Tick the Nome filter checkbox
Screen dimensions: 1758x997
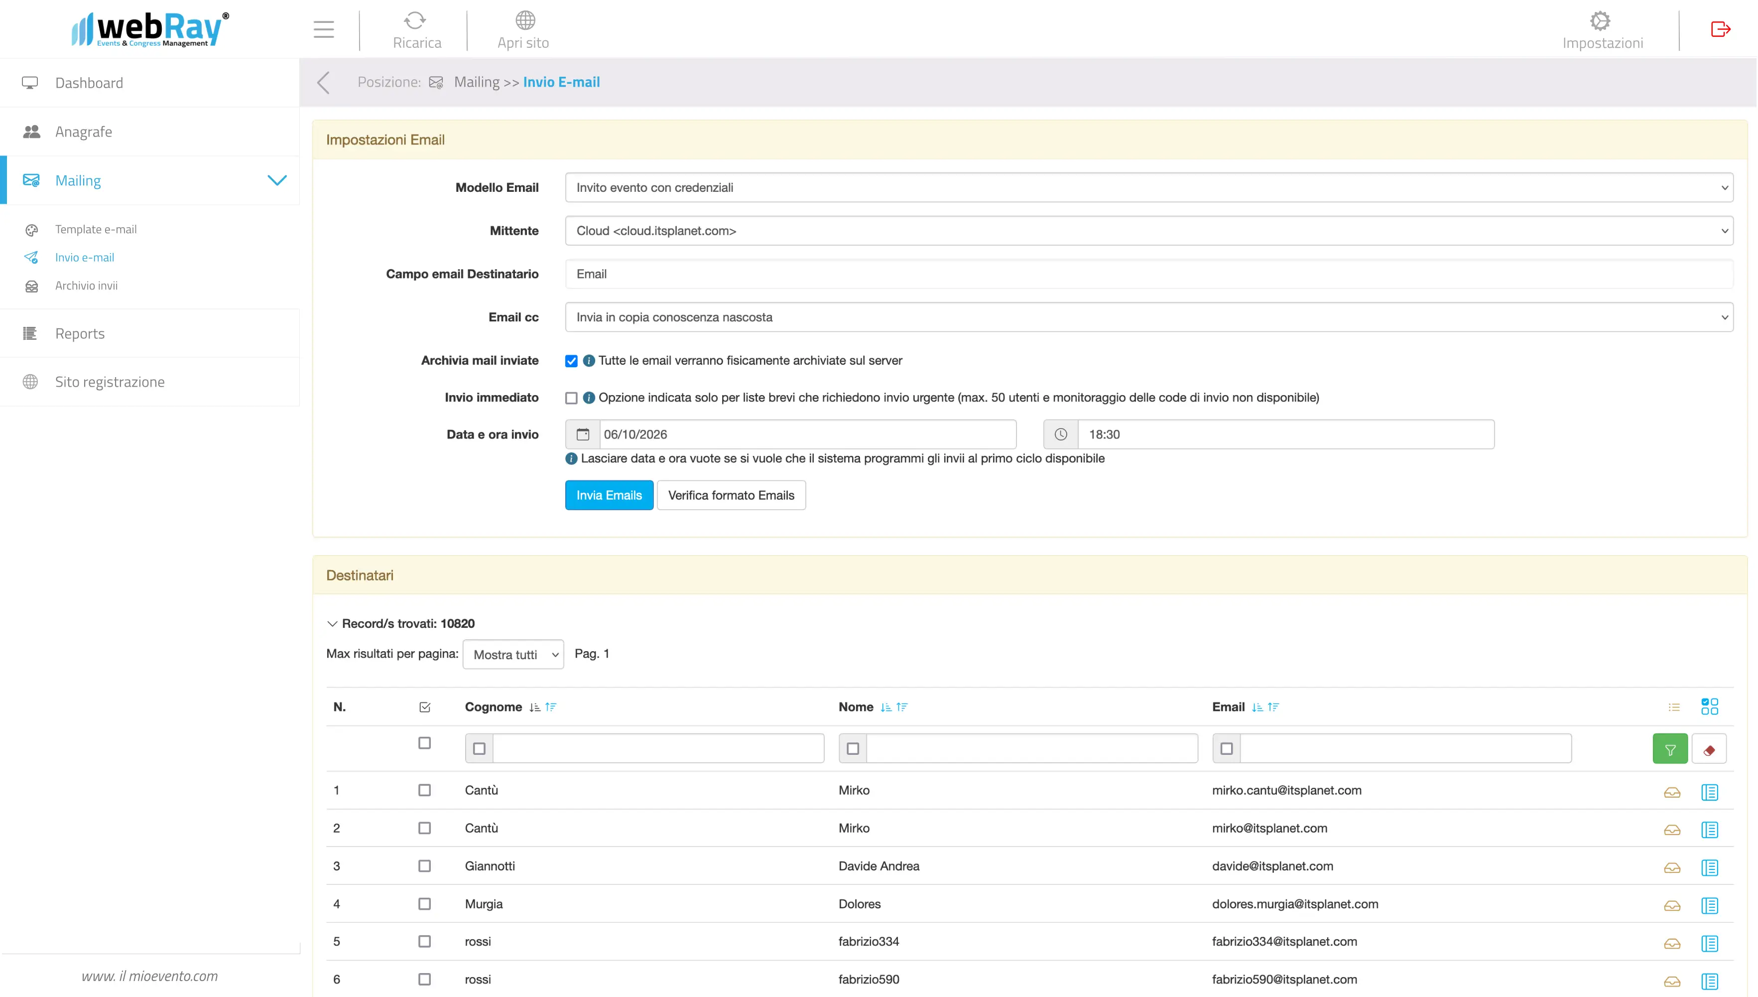pyautogui.click(x=853, y=748)
